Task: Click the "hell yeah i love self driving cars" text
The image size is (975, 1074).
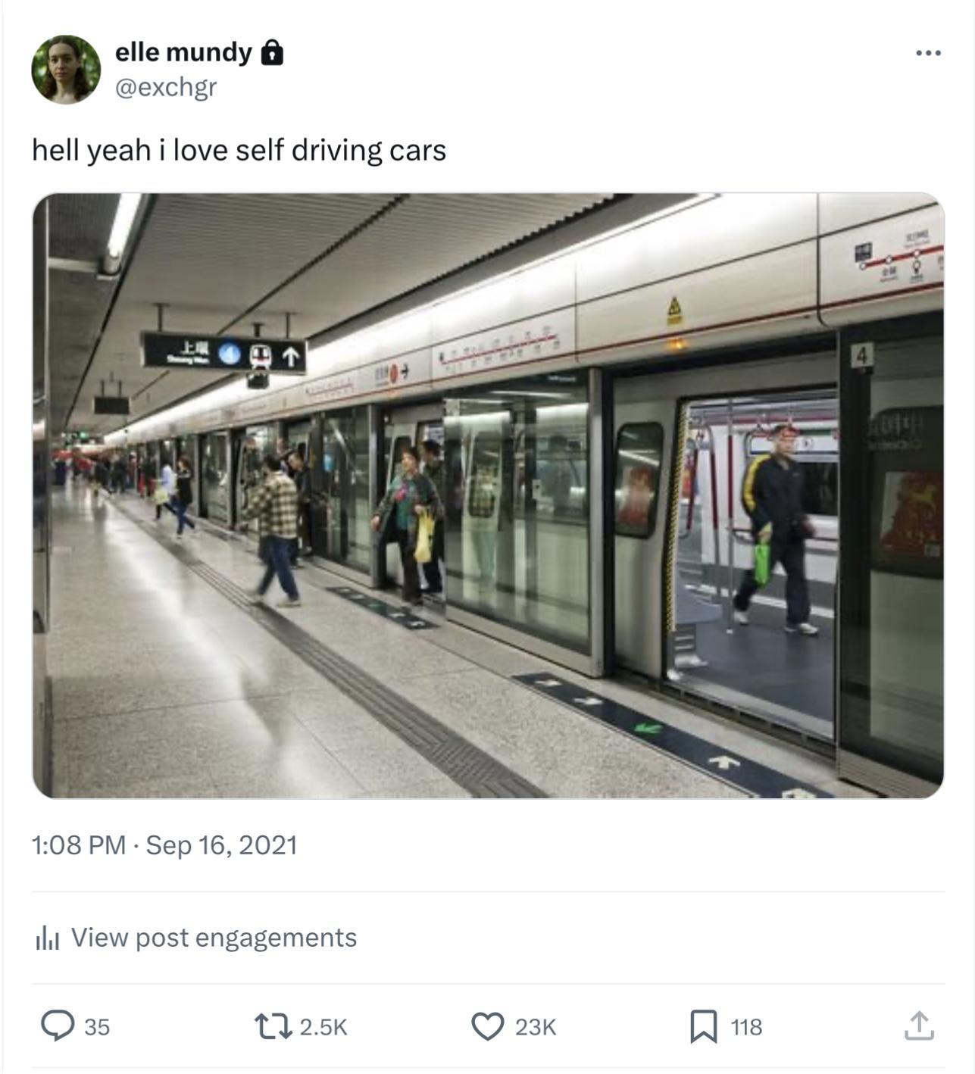Action: click(239, 150)
